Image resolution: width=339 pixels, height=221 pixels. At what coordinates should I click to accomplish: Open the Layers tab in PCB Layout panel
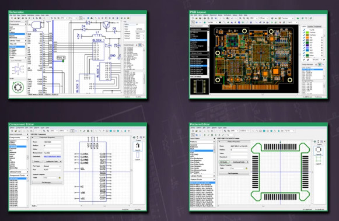(x=304, y=26)
